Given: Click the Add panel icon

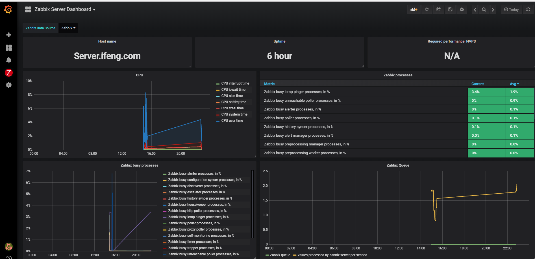Looking at the screenshot, I should click(x=414, y=10).
